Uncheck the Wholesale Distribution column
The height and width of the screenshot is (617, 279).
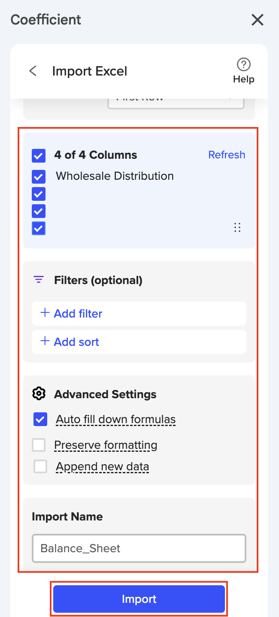tap(39, 176)
